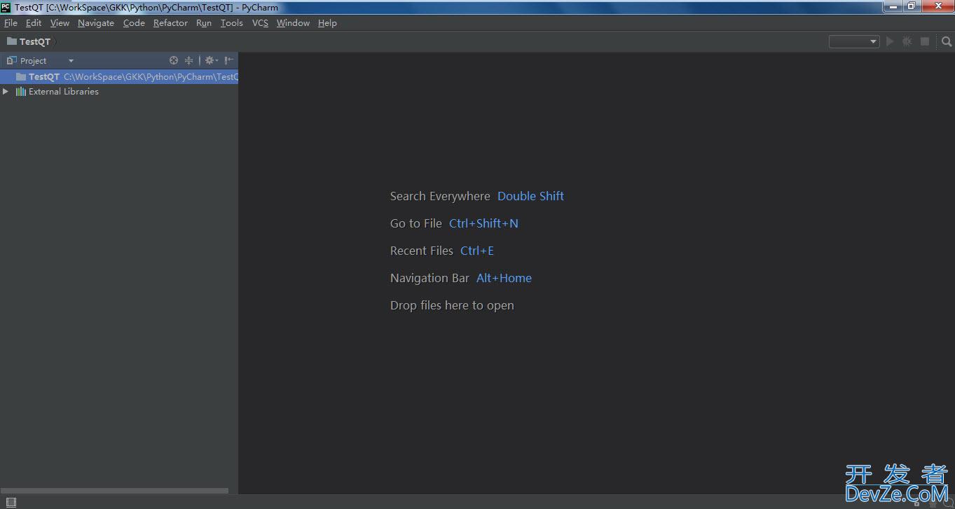Viewport: 955px width, 509px height.
Task: Click the Run play button in the toolbar
Action: (x=890, y=41)
